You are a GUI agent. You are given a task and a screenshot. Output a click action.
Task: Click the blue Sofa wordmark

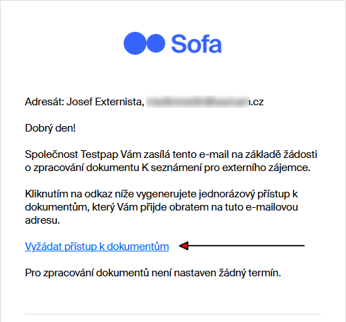click(x=197, y=44)
